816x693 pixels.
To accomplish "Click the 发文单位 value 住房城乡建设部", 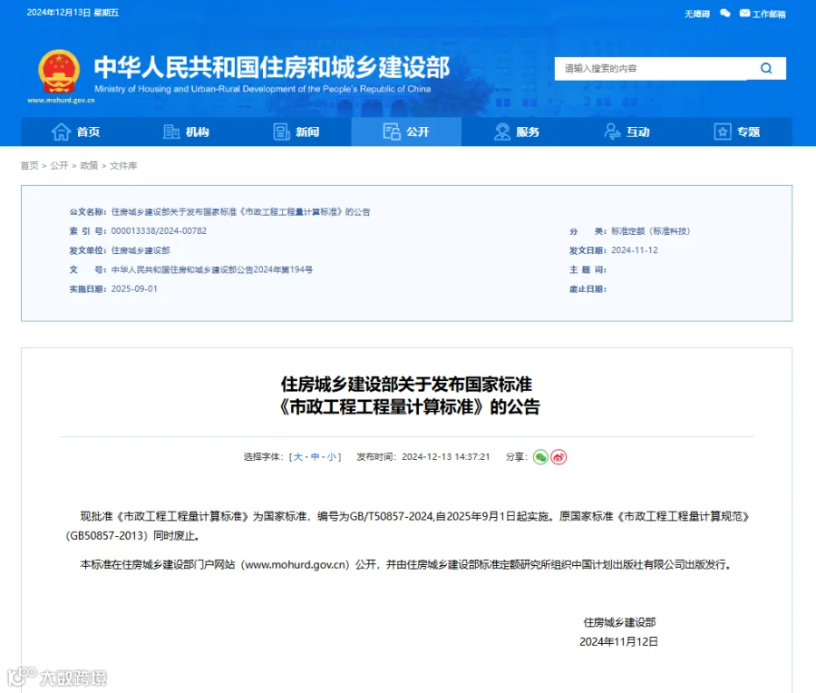I will 141,250.
